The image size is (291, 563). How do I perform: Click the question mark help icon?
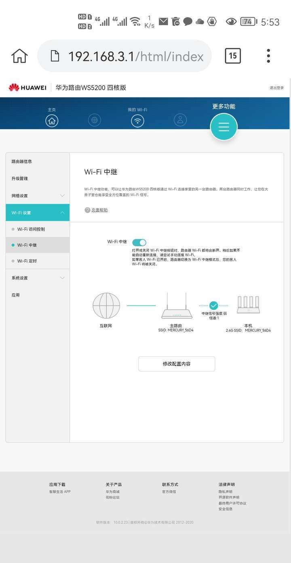coord(87,210)
